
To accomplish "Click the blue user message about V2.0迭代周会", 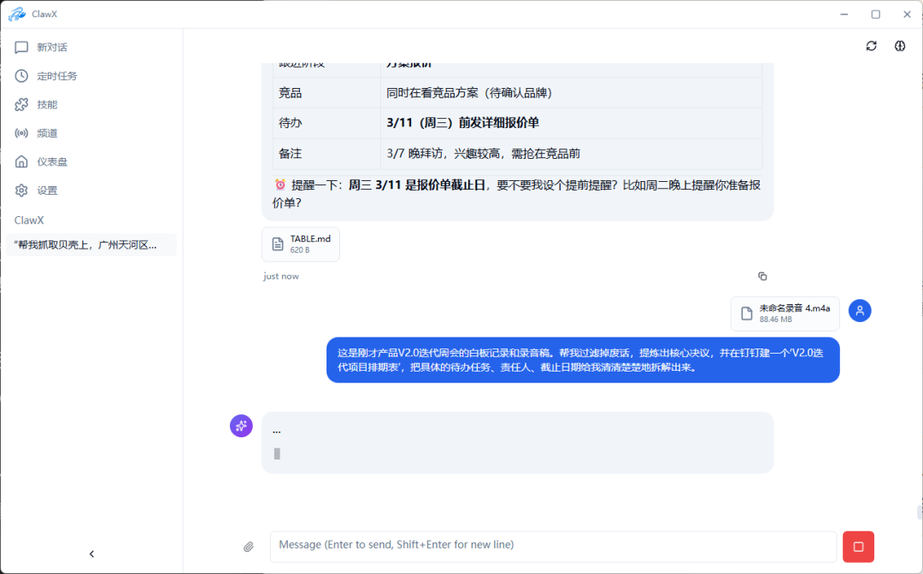I will point(583,360).
